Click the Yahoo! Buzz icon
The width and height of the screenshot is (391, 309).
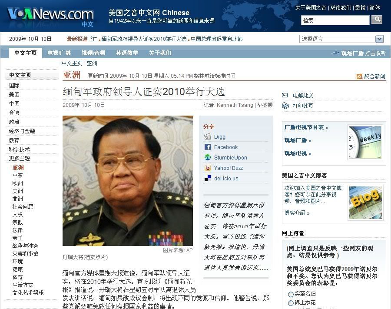coord(208,168)
